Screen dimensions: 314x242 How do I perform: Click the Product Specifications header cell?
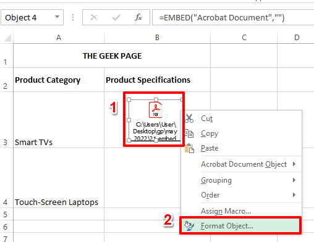click(157, 80)
